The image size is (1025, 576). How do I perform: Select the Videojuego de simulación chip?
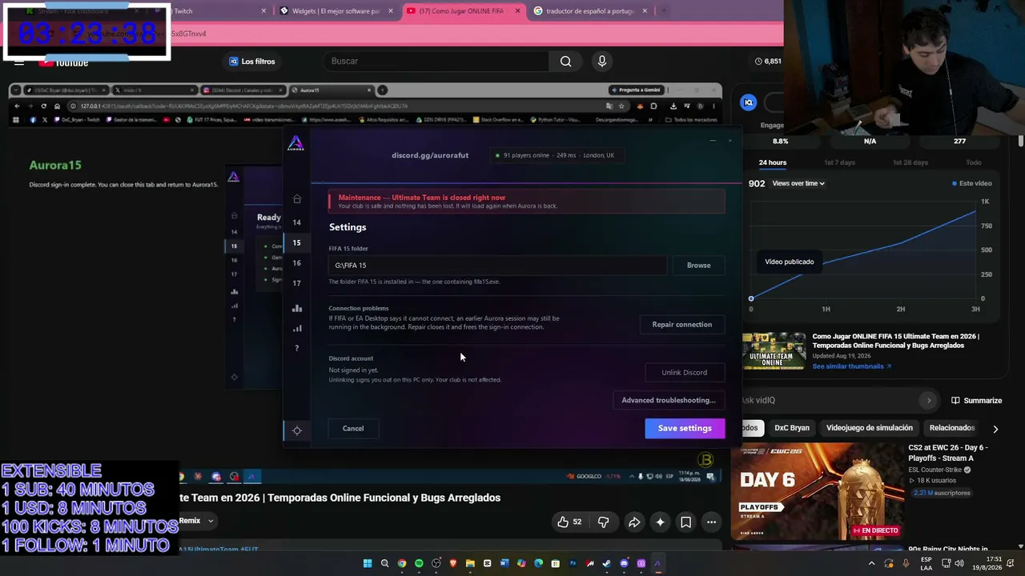[870, 428]
